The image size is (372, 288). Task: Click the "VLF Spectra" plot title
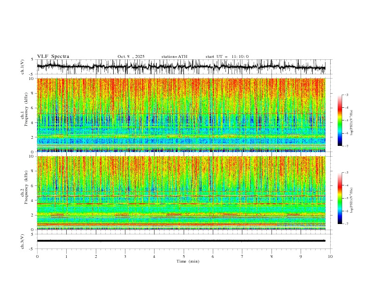(x=53, y=56)
